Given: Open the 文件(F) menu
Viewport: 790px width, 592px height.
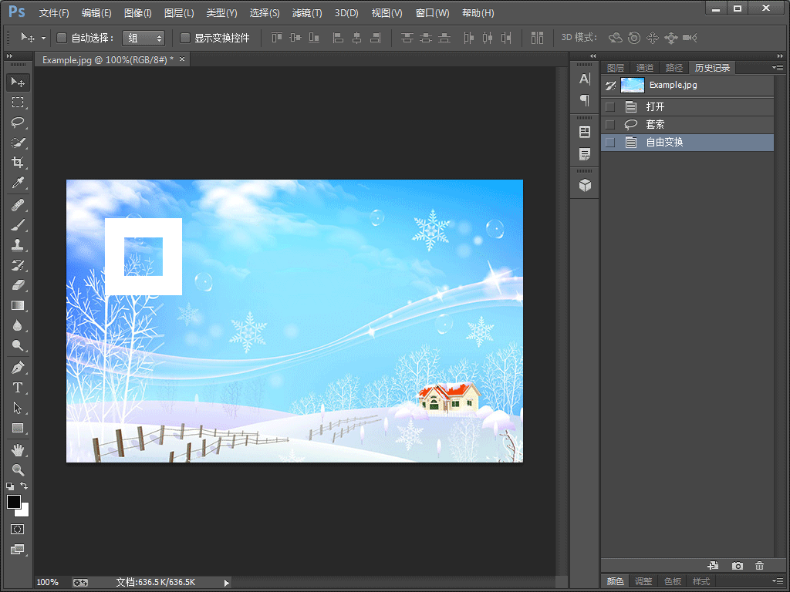Looking at the screenshot, I should point(54,13).
